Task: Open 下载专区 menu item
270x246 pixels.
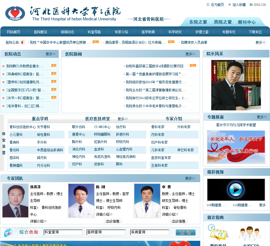Action: (255, 32)
